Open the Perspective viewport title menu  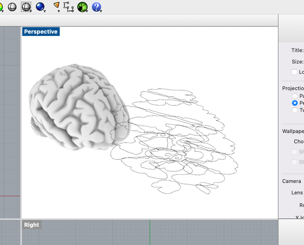click(x=41, y=31)
